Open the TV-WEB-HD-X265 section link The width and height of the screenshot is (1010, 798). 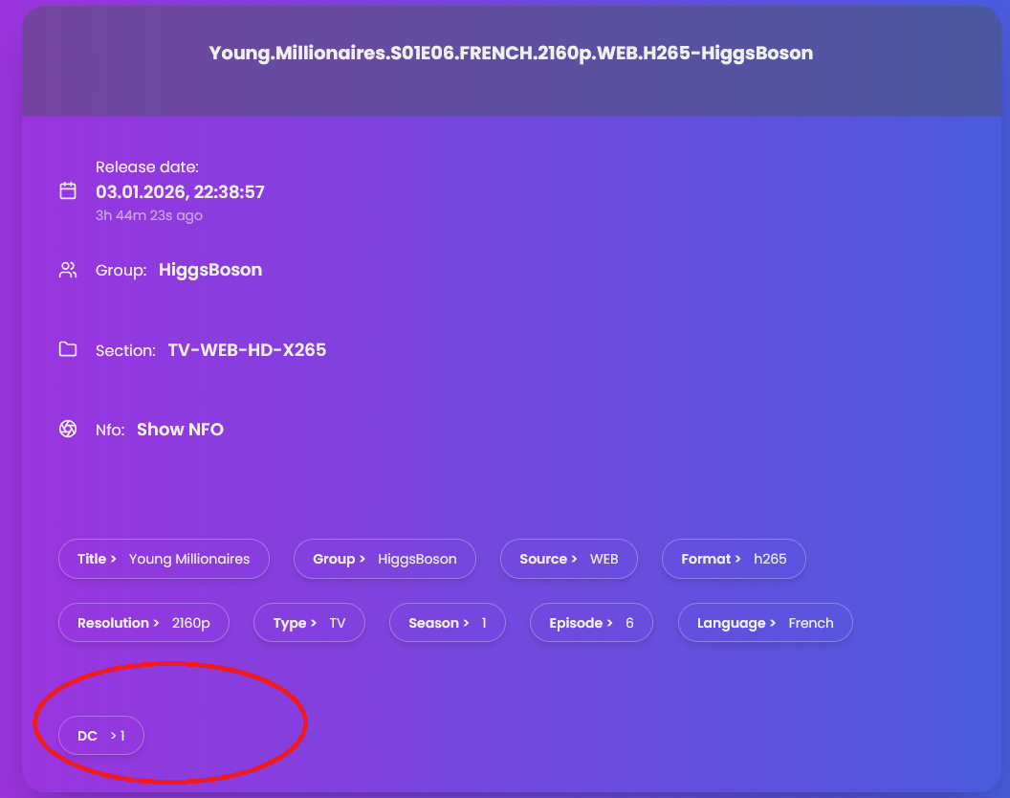(x=247, y=350)
